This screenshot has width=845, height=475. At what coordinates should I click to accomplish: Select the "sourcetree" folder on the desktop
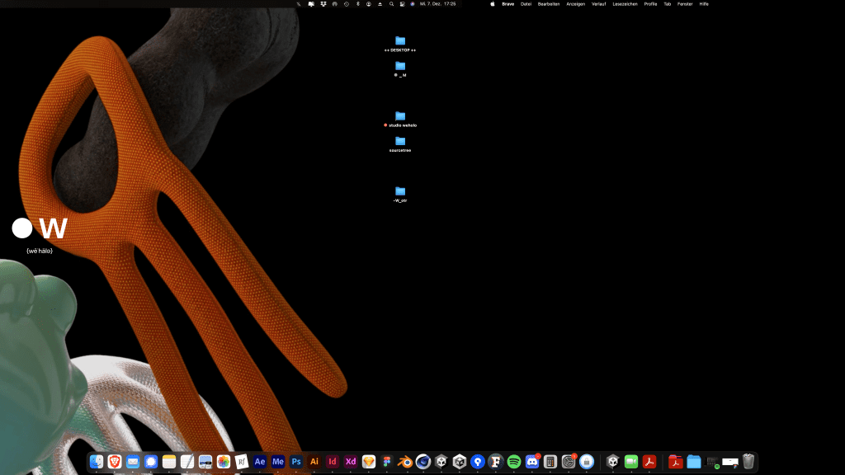tap(400, 141)
